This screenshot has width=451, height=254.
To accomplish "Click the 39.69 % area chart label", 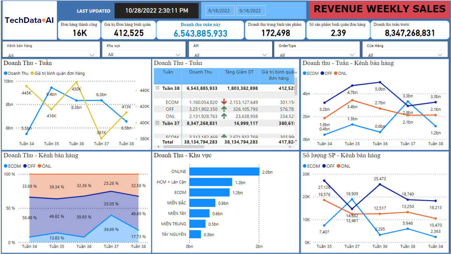I will pos(111,229).
